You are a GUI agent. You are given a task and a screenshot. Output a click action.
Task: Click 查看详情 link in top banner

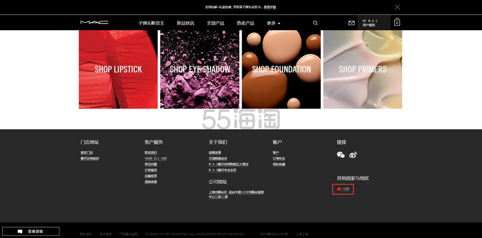(270, 7)
